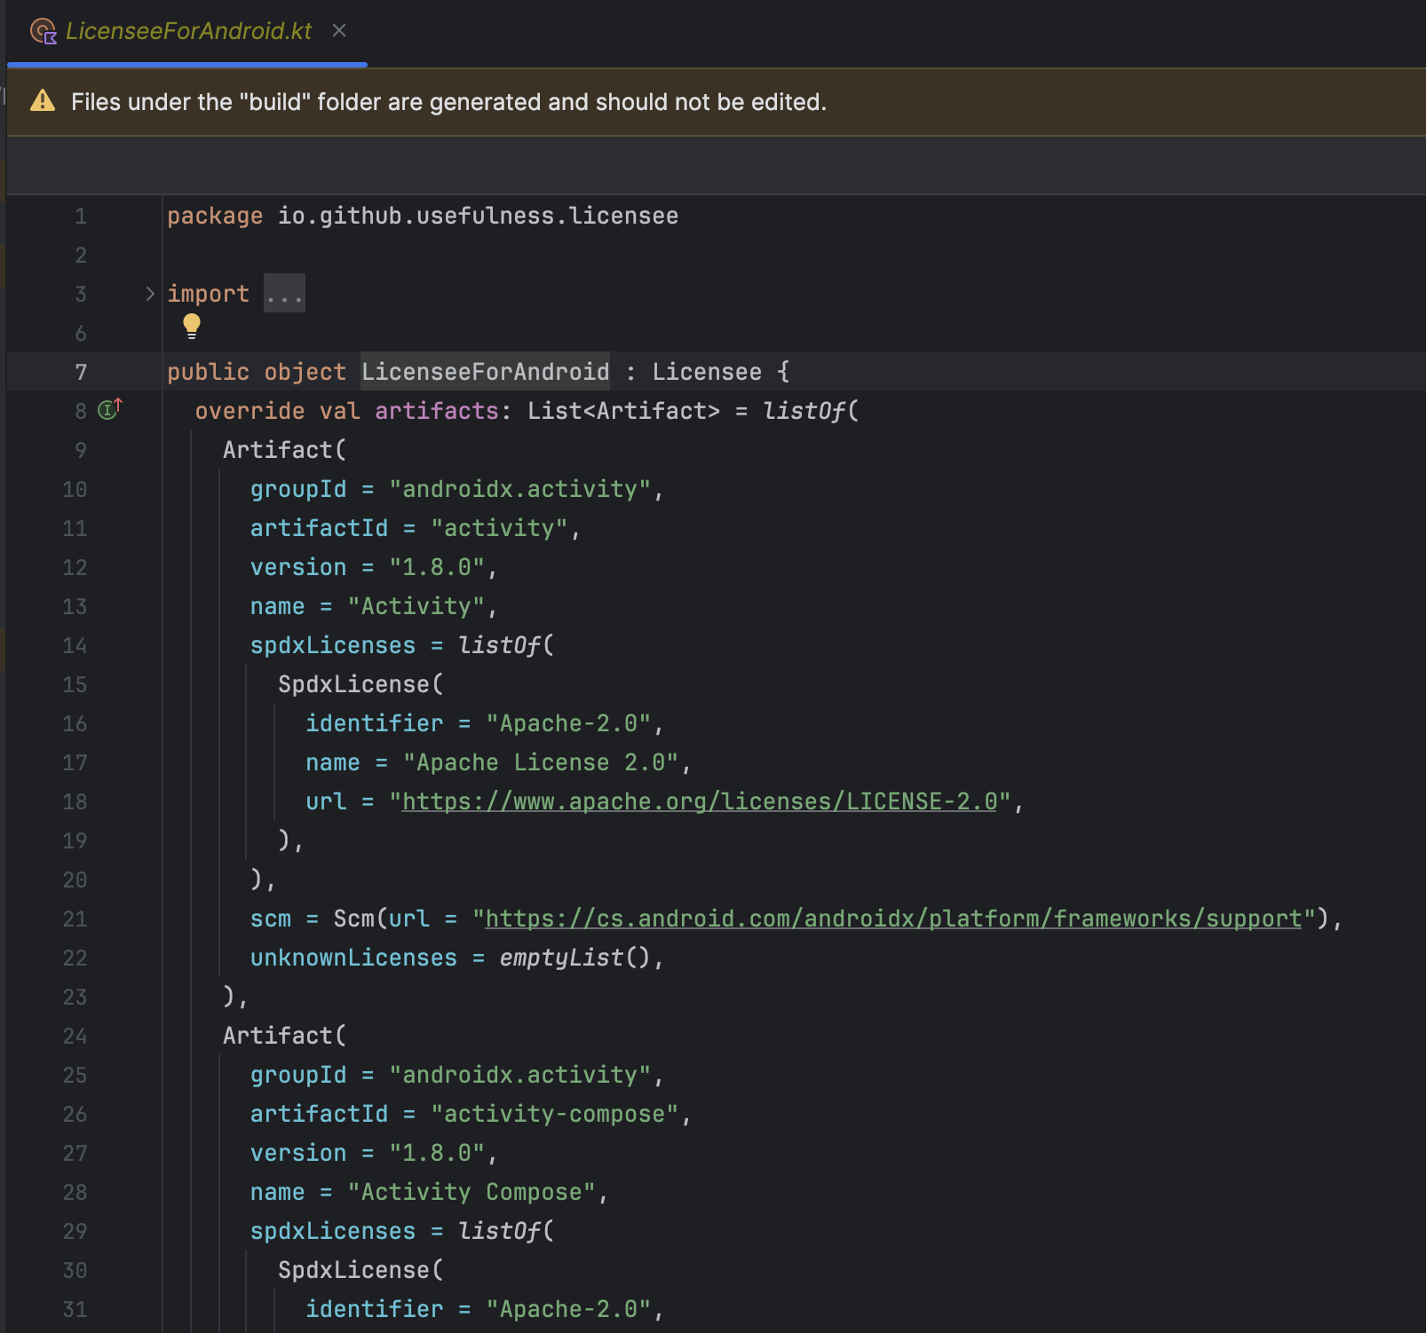Click unknownLicenses parameter on line 22
Screen dimensions: 1426x1333
(x=353, y=958)
